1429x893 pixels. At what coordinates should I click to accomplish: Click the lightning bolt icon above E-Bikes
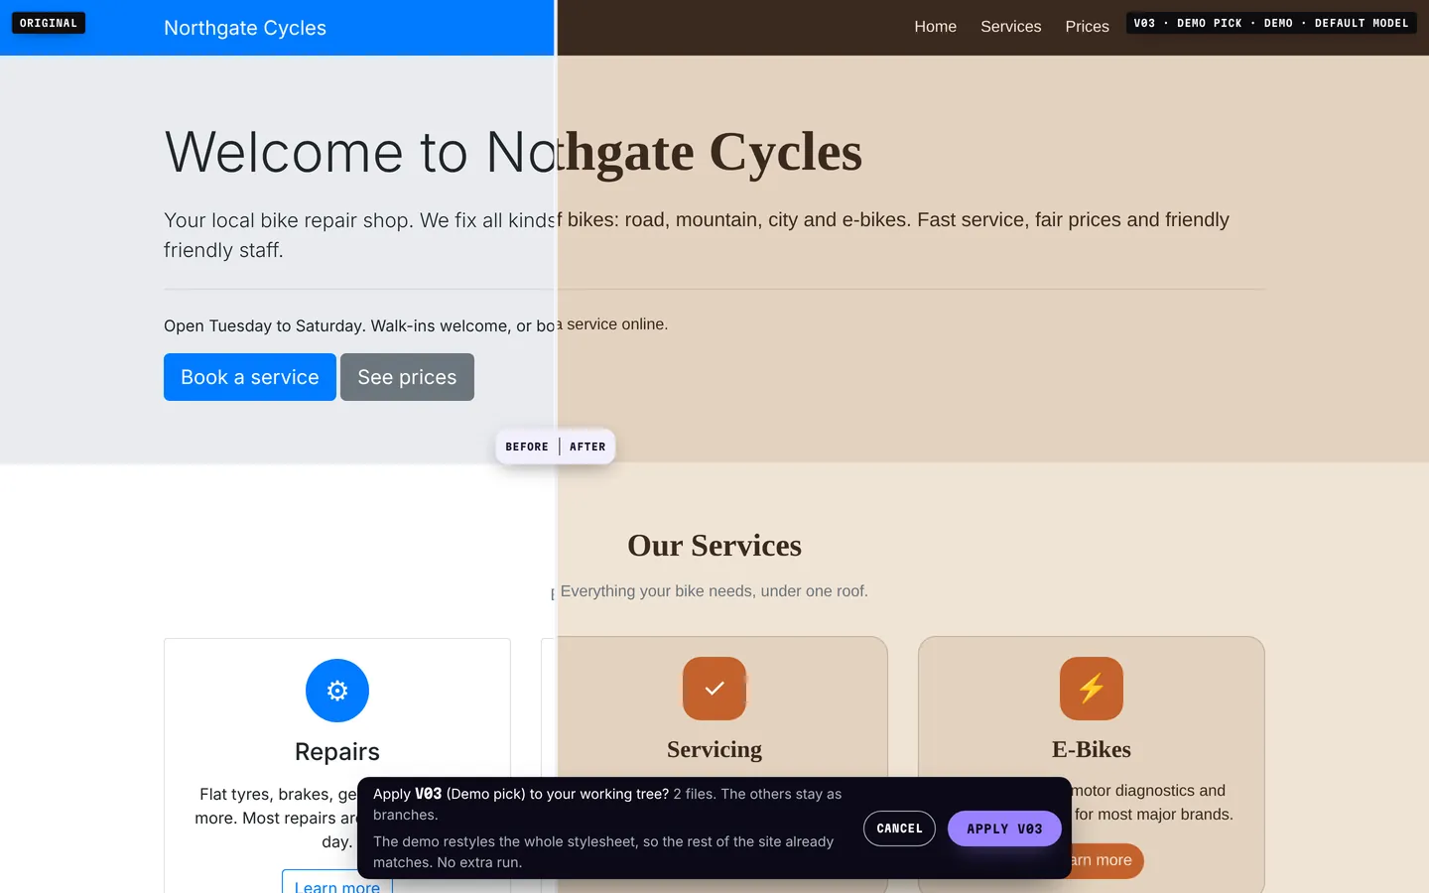point(1092,689)
